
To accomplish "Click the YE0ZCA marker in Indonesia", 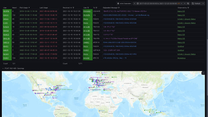I will tap(160, 112).
